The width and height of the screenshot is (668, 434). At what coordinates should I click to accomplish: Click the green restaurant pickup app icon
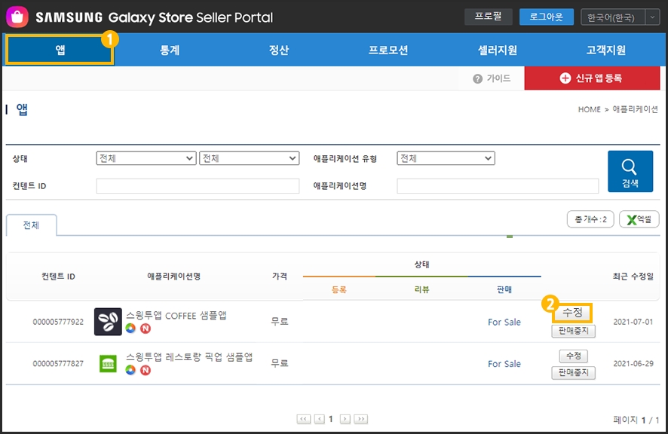tap(108, 363)
